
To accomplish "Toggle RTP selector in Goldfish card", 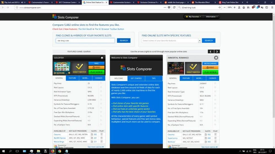I will click(x=101, y=96).
